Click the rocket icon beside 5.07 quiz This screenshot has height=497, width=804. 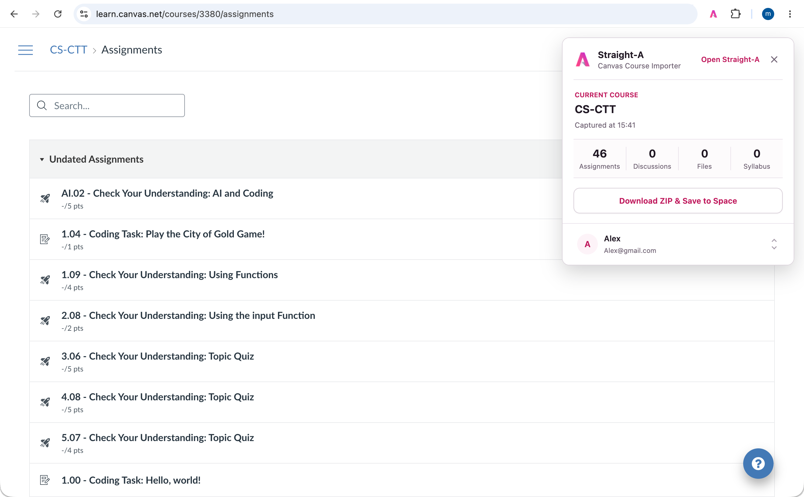pyautogui.click(x=45, y=443)
